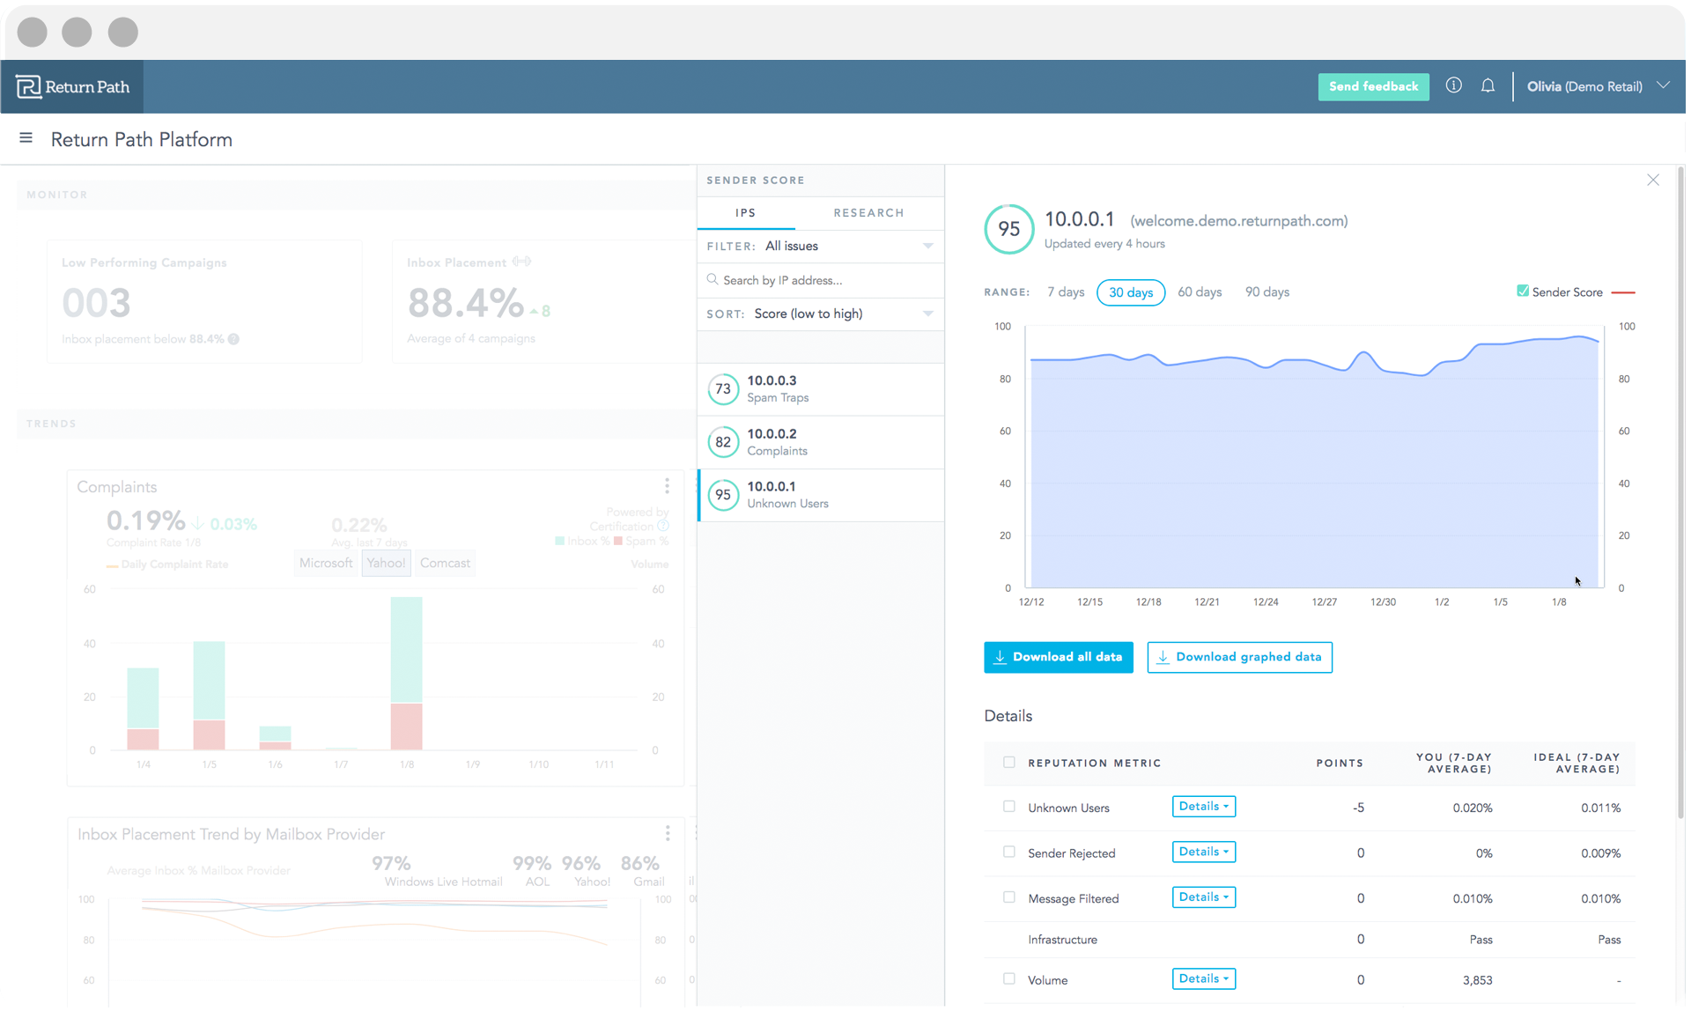Click the score 73 circle badge
Screen dimensions: 1691x1011
click(x=723, y=389)
